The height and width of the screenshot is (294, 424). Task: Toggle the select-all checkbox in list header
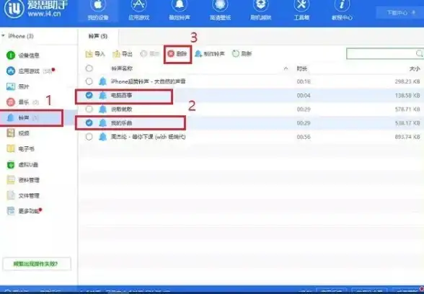click(89, 68)
